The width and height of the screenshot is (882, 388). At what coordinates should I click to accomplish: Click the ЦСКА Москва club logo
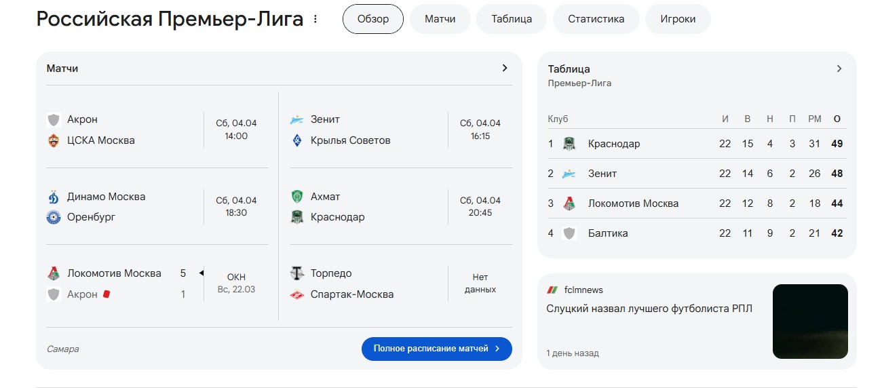click(54, 140)
